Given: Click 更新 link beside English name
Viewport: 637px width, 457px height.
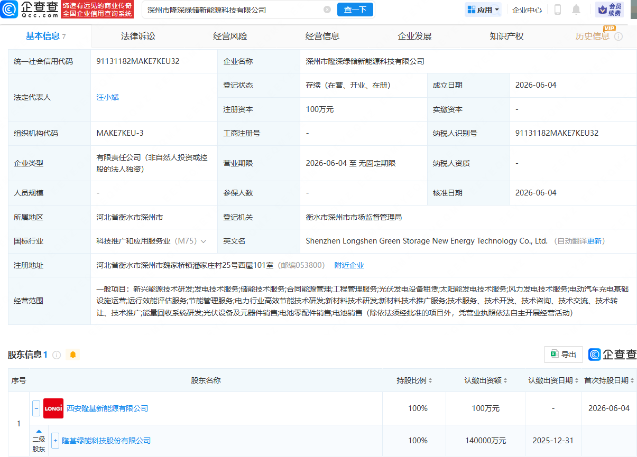Looking at the screenshot, I should pos(594,241).
